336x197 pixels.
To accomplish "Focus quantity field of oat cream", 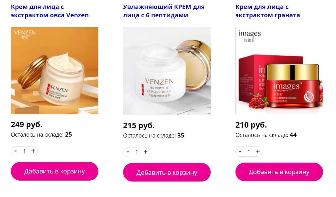I will coord(24,151).
